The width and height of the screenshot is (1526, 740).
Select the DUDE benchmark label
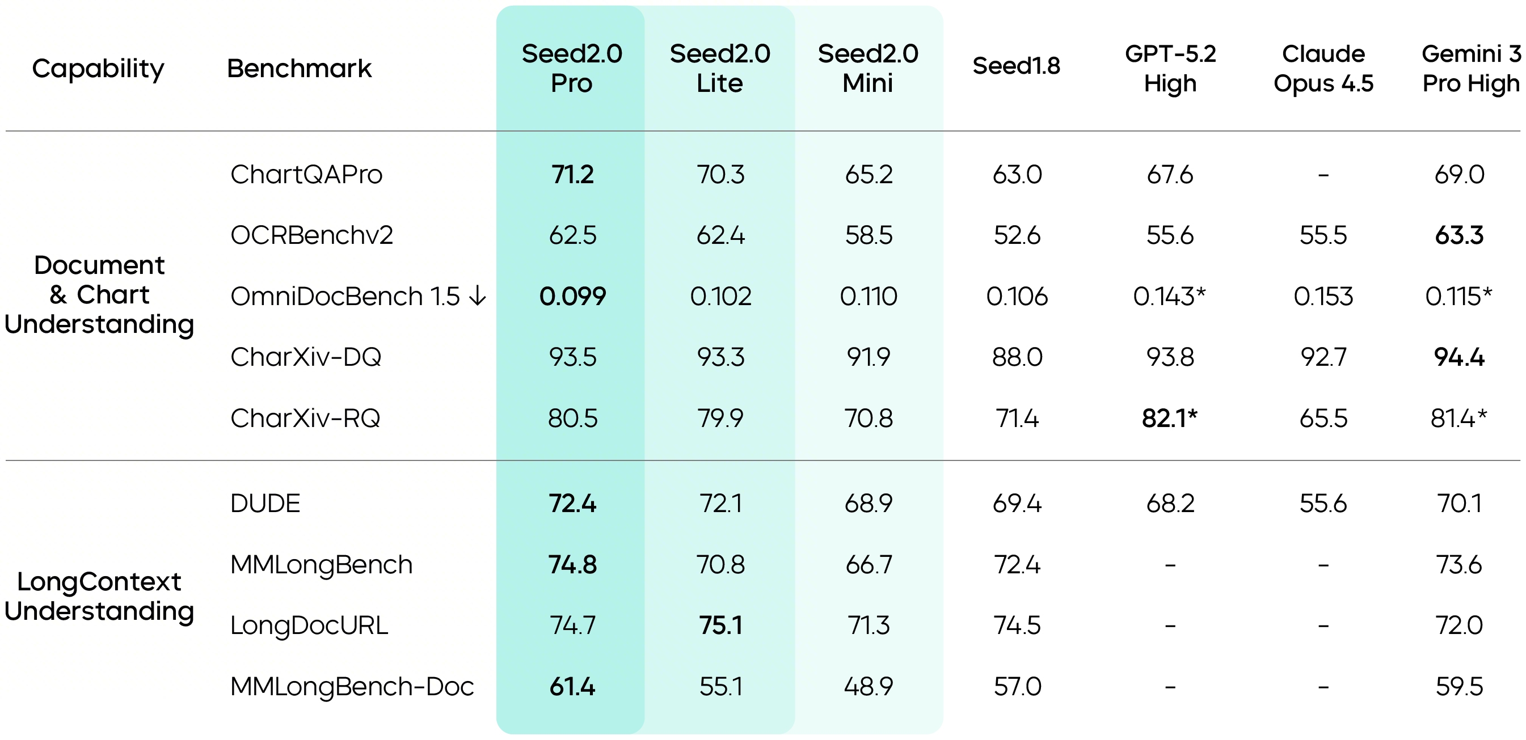pos(265,504)
